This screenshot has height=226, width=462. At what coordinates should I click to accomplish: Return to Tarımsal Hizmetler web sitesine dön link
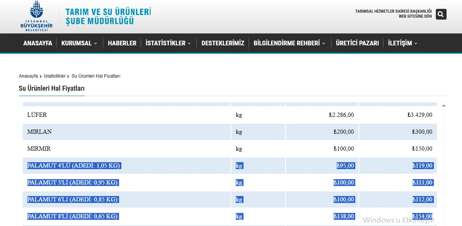393,14
